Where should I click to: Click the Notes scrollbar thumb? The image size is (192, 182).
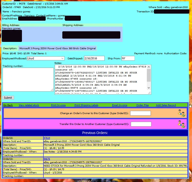pos(149,75)
